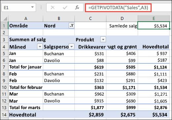This screenshot has width=172, height=120.
Task: Select the $363 cell
Action: click(90, 87)
